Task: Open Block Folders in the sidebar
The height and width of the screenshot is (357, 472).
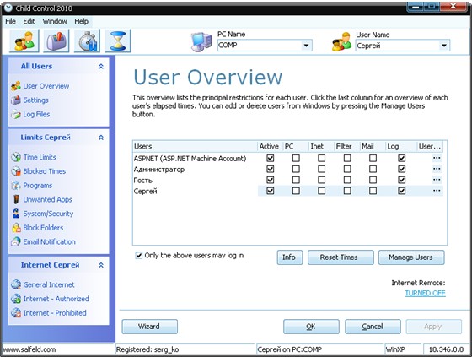Action: click(x=43, y=228)
